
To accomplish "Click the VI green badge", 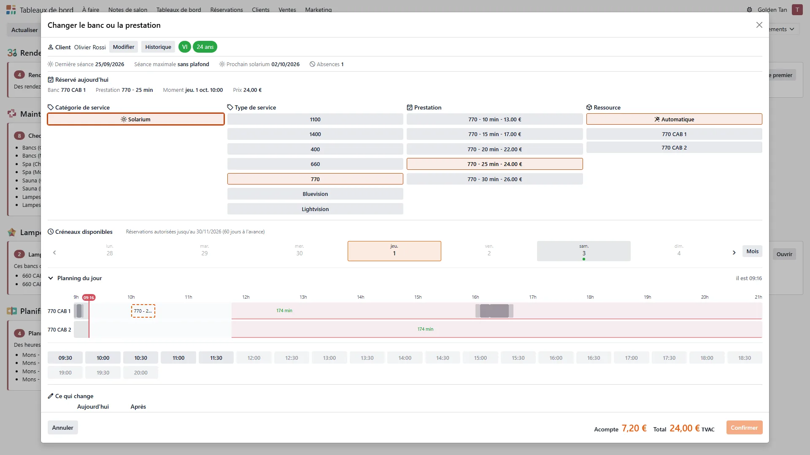I will coord(185,47).
